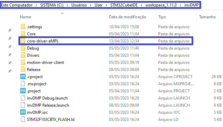The height and width of the screenshot is (127, 223).
Task: Sort by Tipo column header
Action: click(x=162, y=17)
